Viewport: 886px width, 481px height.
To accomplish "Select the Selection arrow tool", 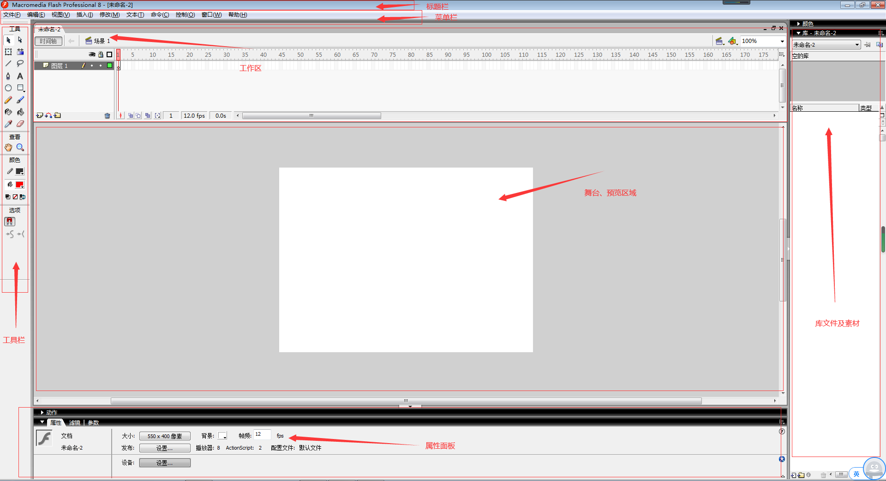I will [8, 40].
